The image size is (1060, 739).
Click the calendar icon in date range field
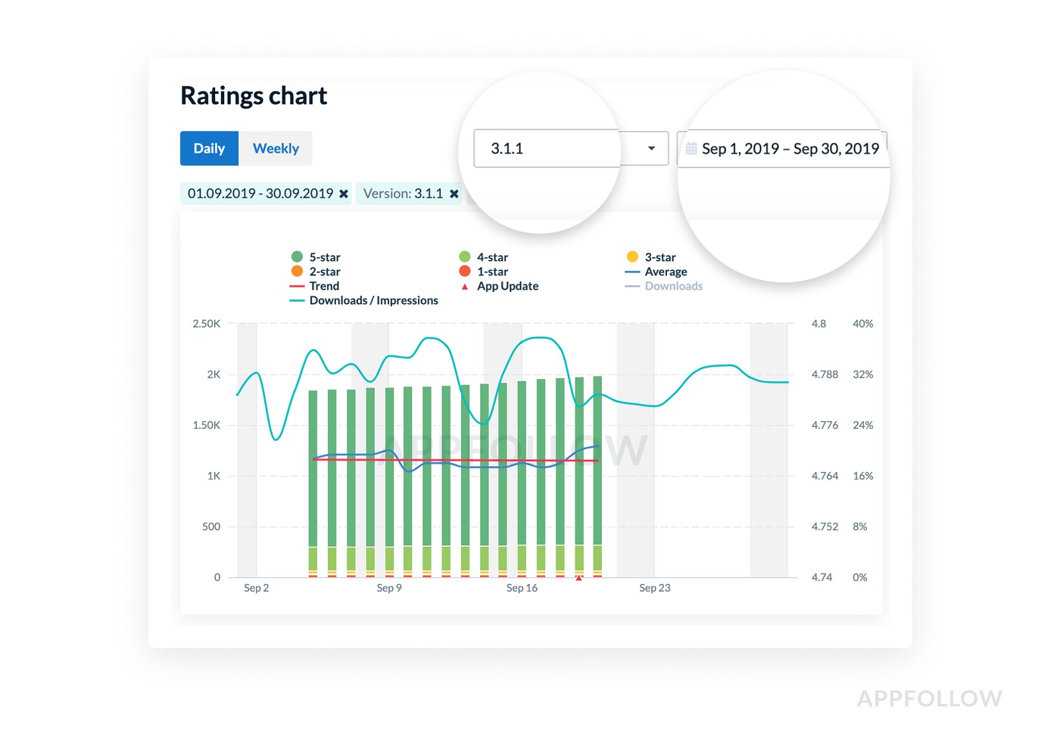click(691, 149)
